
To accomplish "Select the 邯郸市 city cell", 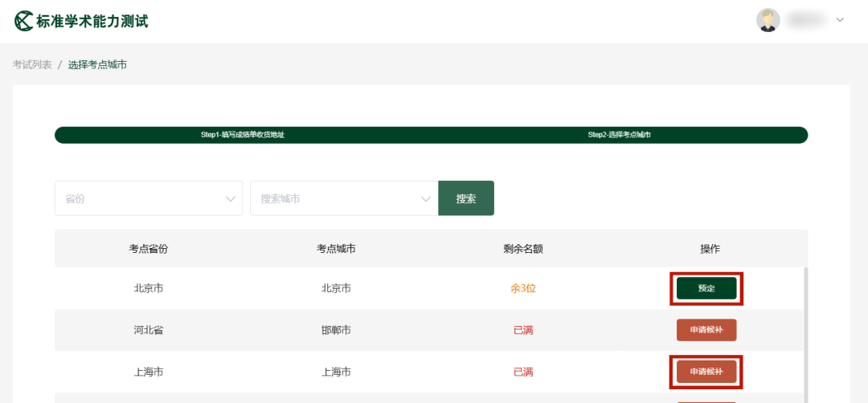I will coord(336,330).
